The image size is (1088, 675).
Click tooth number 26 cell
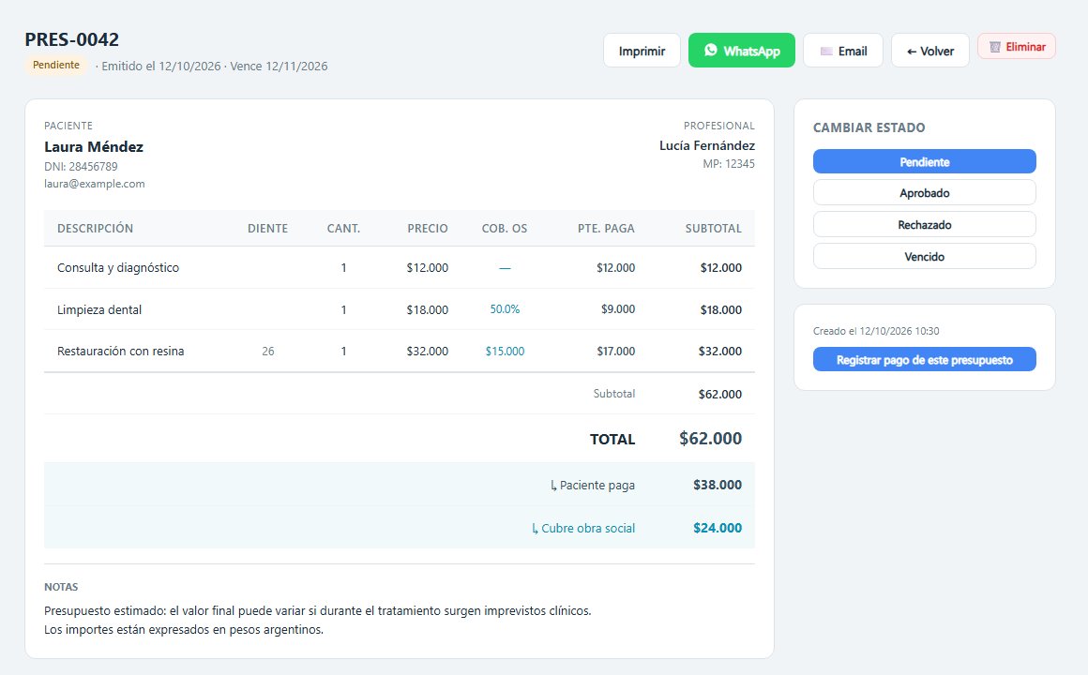click(268, 351)
